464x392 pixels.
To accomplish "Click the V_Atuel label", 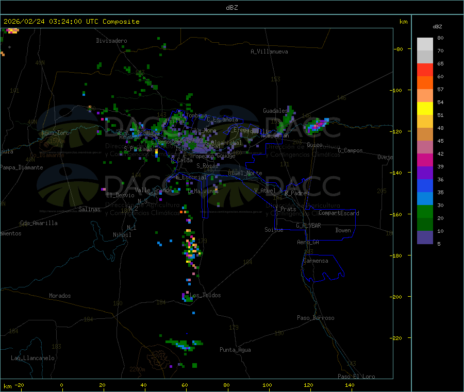I will (265, 191).
